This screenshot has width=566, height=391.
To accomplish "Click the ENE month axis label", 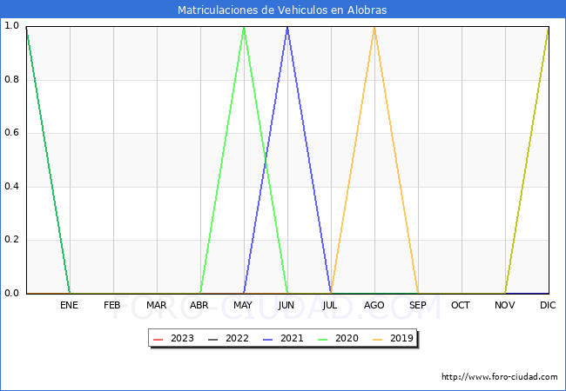I will (69, 305).
